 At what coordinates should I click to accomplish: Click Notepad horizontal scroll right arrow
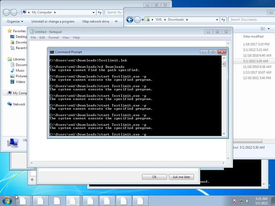click(223, 163)
